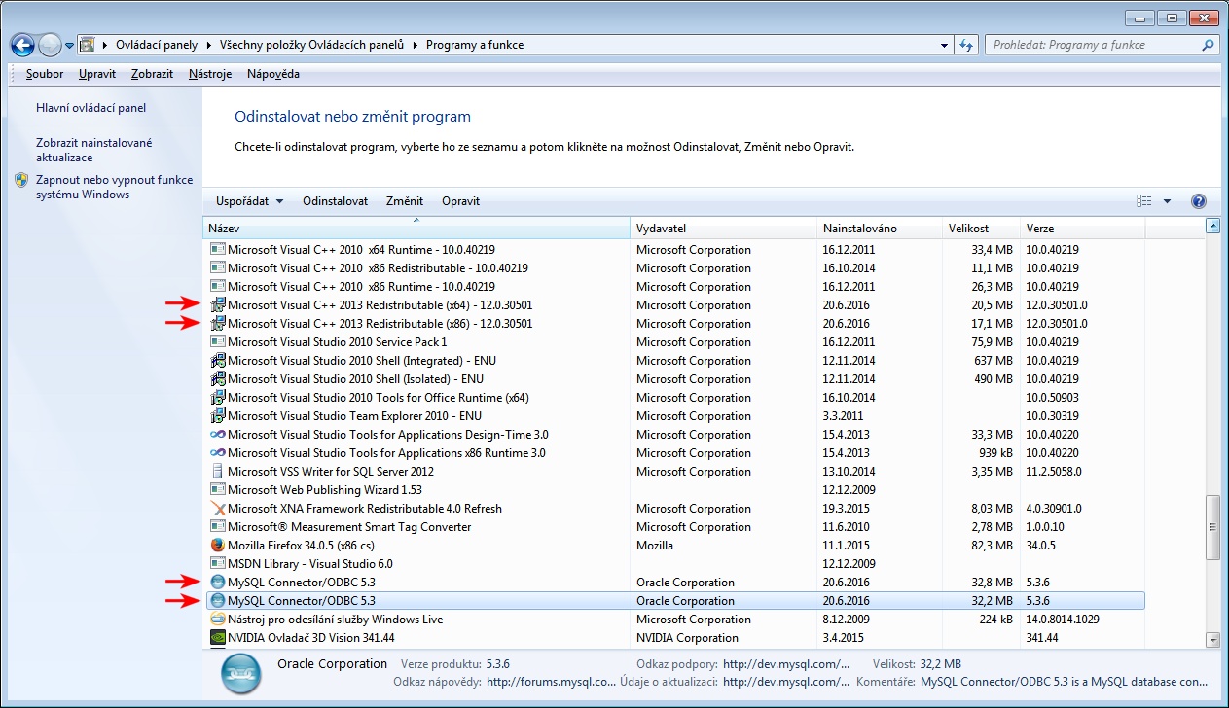Click the Opravit toolbar button
Screen dimensions: 1229x708
point(460,201)
